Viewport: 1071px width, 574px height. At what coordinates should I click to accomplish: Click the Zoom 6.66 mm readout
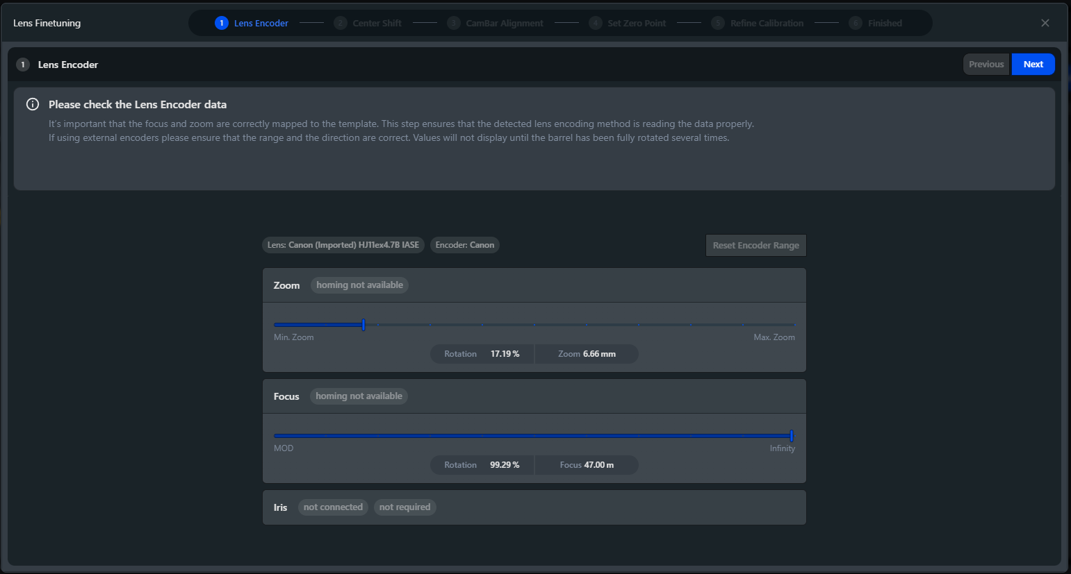pyautogui.click(x=587, y=354)
